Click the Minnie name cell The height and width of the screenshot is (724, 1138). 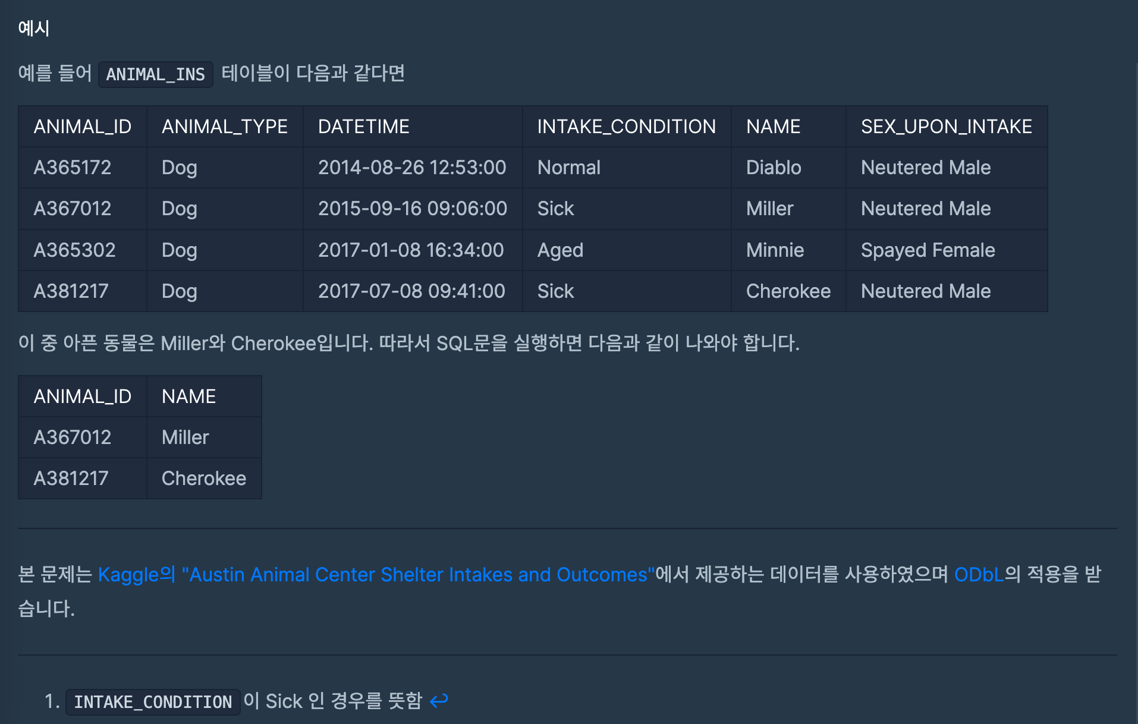(775, 250)
